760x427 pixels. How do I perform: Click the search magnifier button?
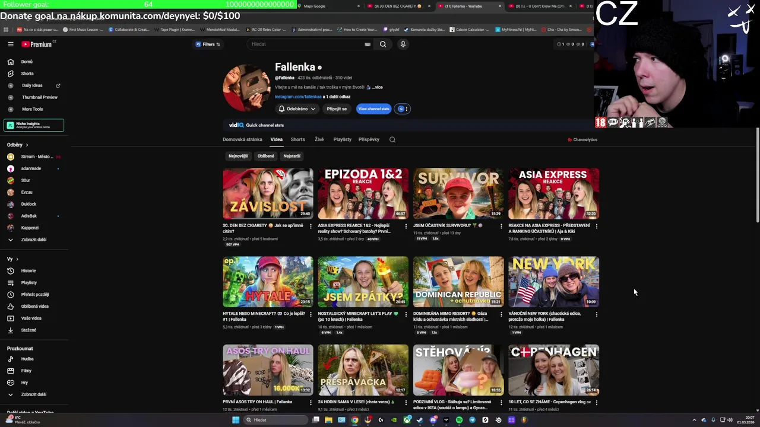[383, 44]
